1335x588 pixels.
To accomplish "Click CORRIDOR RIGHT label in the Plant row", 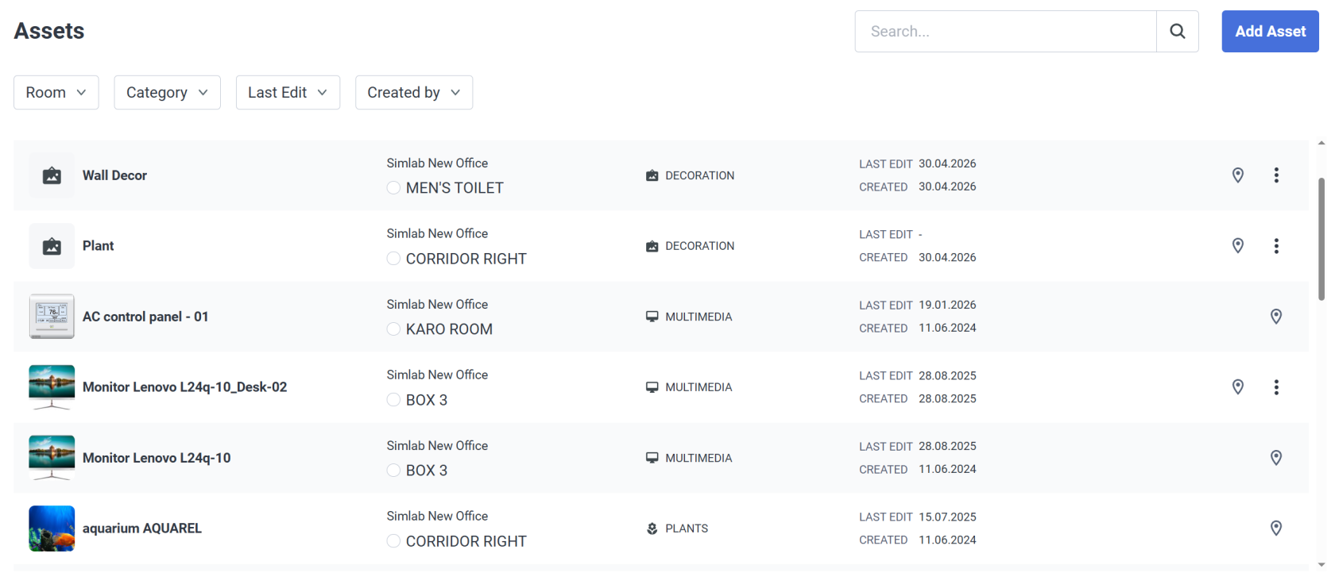I will click(466, 259).
